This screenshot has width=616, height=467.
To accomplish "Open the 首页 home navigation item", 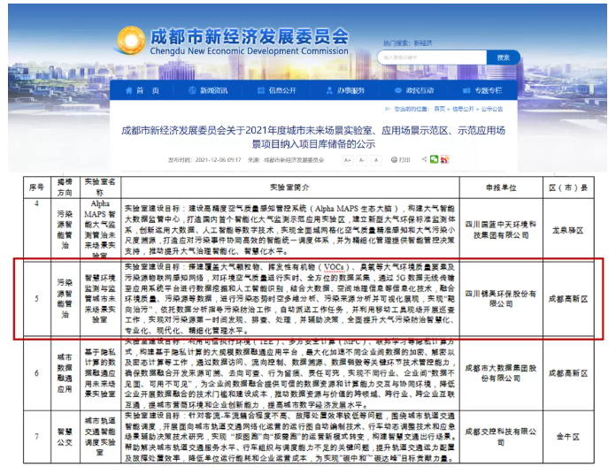I will click(x=142, y=90).
